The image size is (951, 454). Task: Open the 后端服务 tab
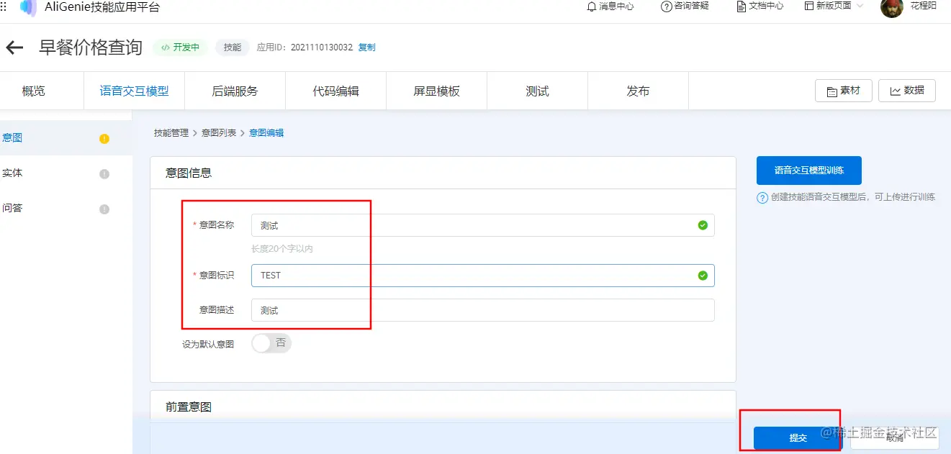(235, 91)
